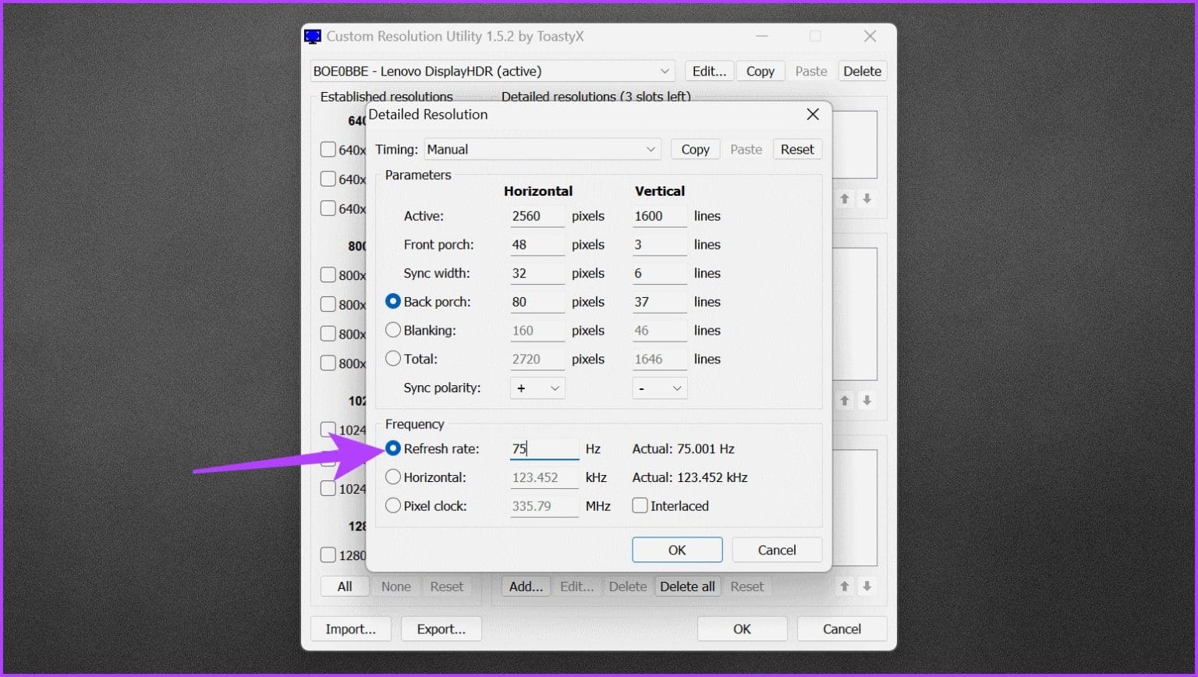
Task: Select the Blanking radio button
Action: [x=393, y=330]
